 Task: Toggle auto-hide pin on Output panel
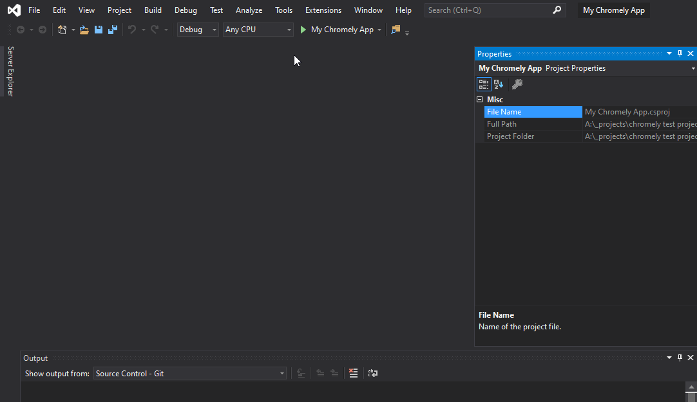(x=680, y=358)
